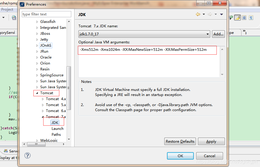260x167 pixels.
Task: Select the Oracle tree item
Action: (46, 57)
